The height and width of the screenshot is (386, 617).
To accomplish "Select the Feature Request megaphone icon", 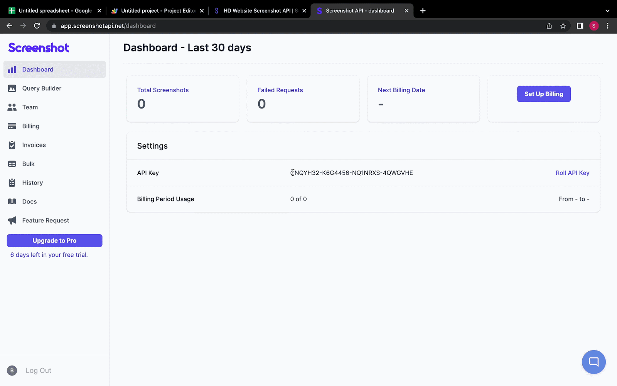I will pyautogui.click(x=12, y=220).
